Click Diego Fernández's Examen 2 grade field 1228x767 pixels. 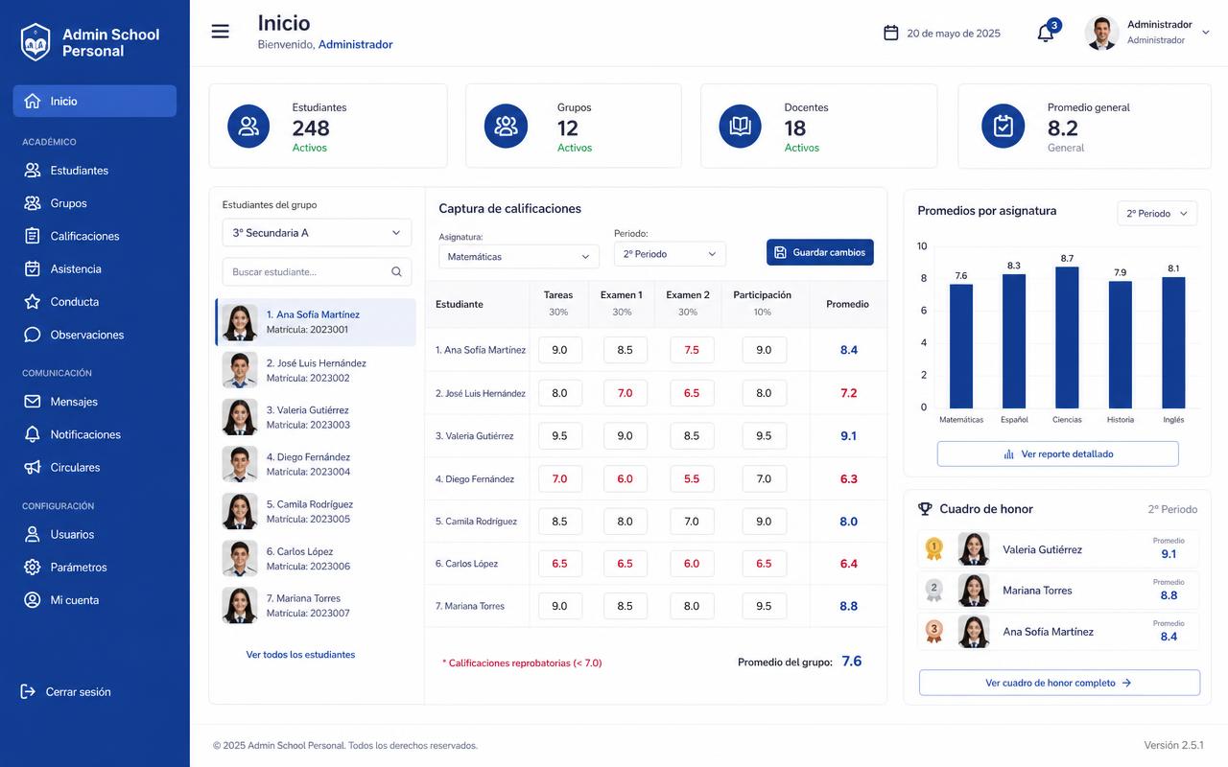(692, 478)
